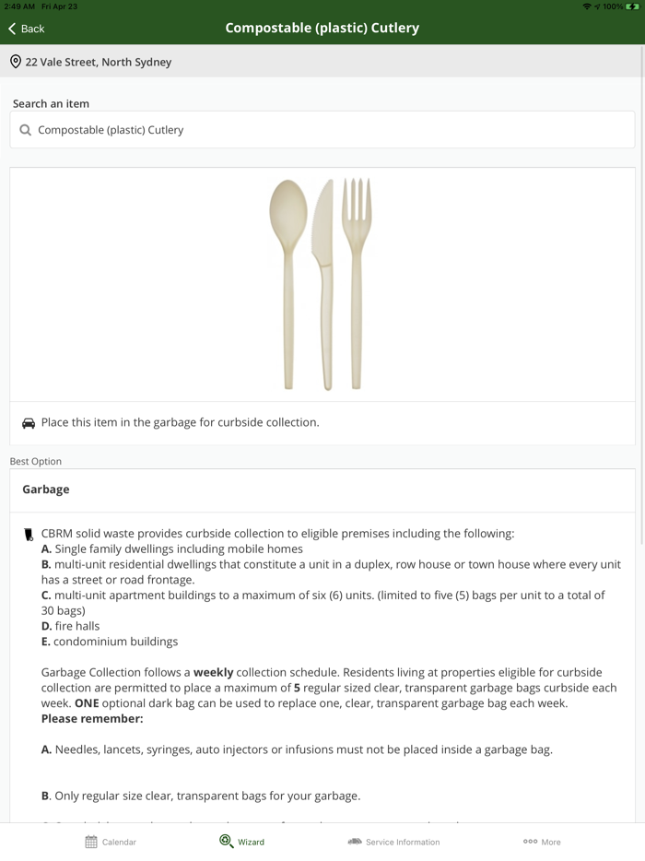
Task: Select the 22 Vale Street address bar
Action: tap(322, 62)
